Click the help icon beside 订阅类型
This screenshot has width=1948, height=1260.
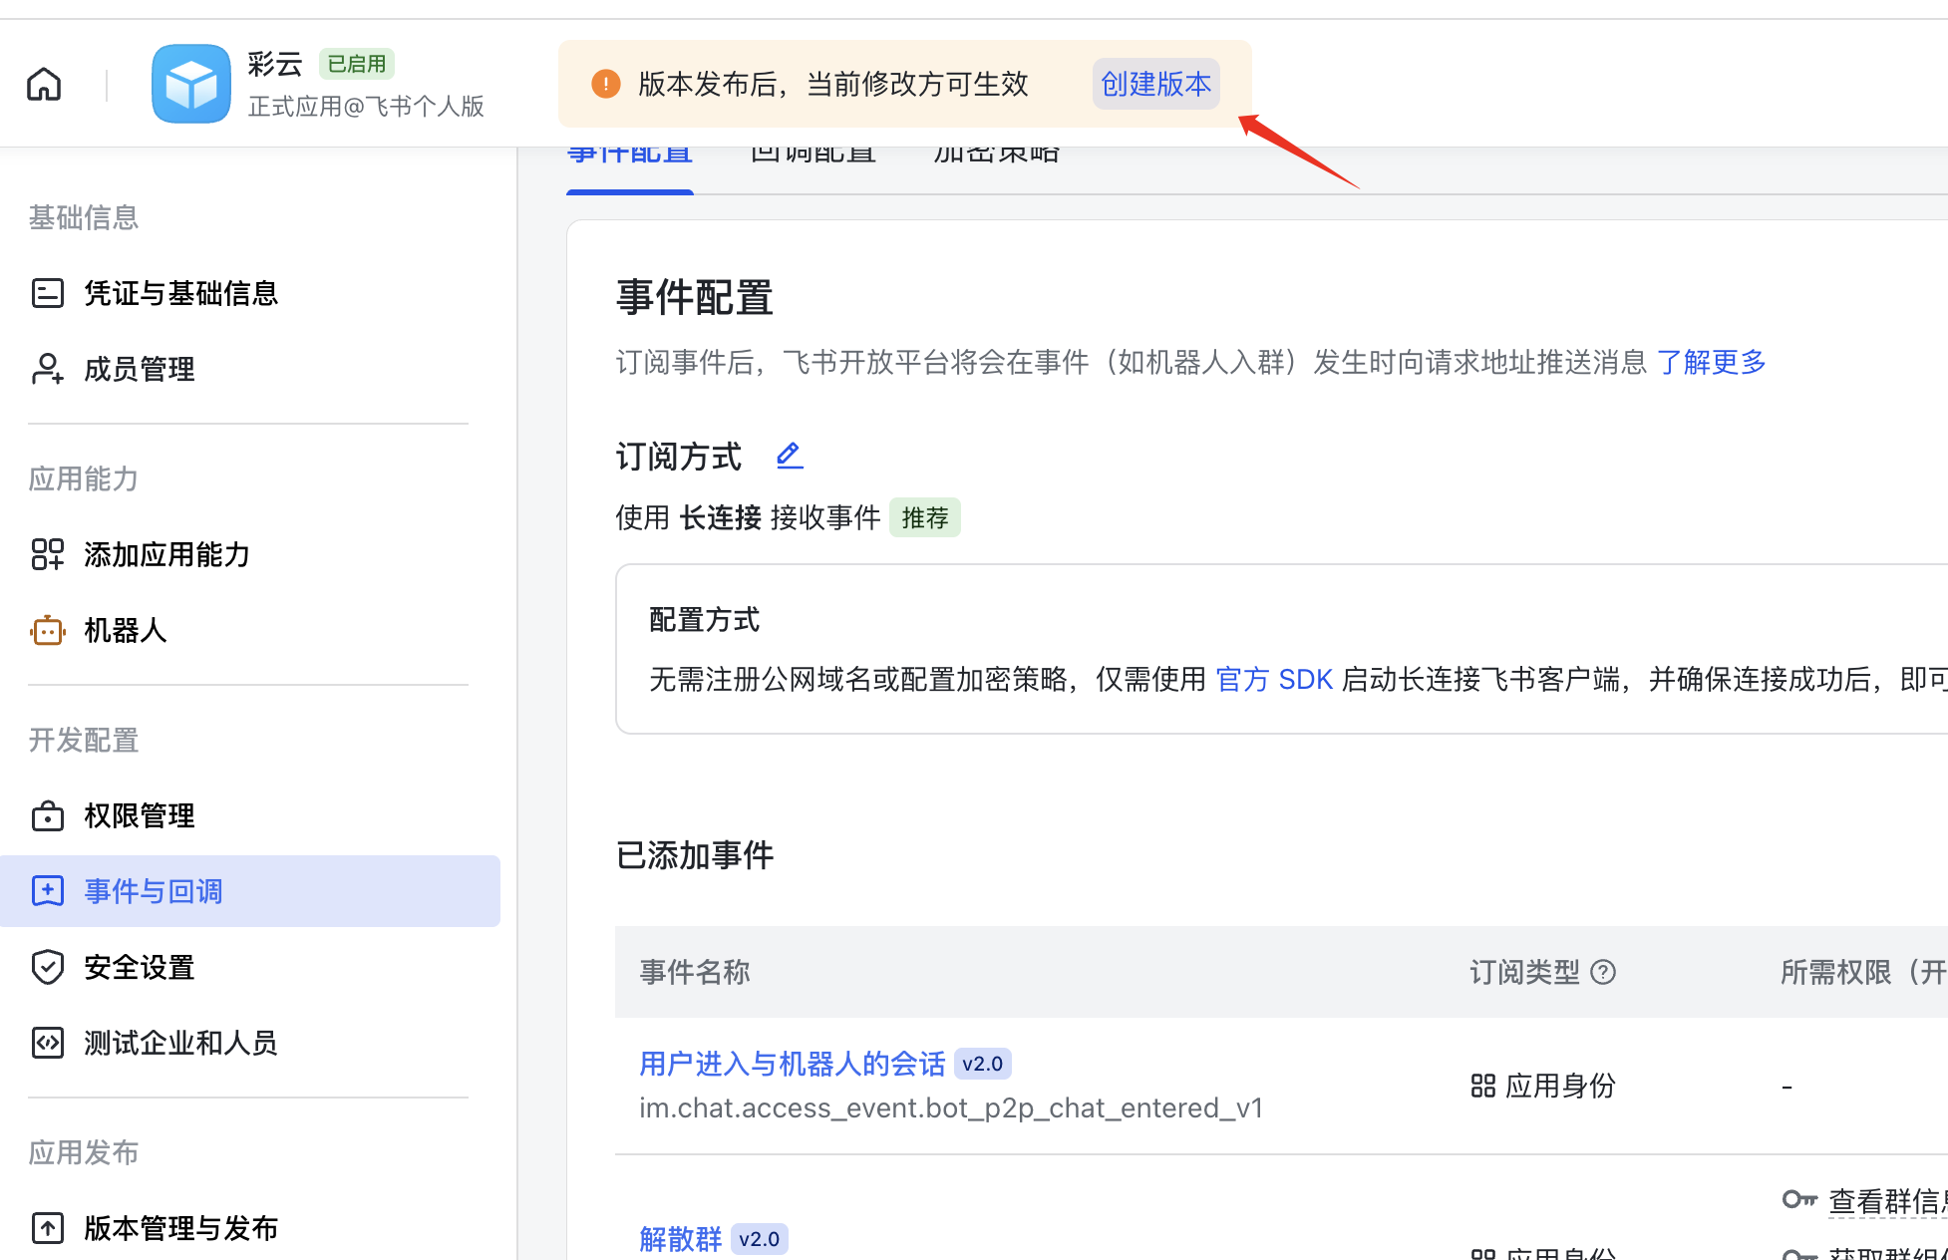(1603, 972)
